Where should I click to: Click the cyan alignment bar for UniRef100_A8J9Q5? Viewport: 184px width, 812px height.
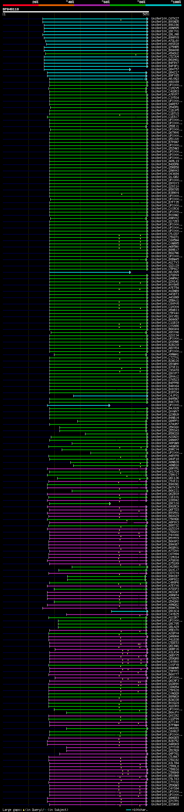pyautogui.click(x=90, y=272)
